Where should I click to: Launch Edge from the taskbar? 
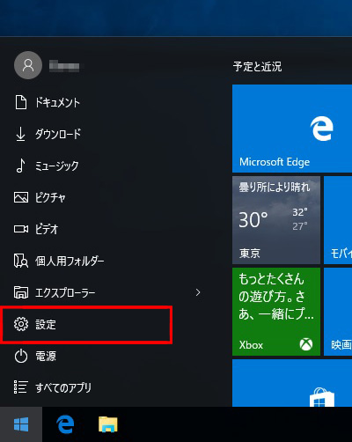tap(65, 424)
